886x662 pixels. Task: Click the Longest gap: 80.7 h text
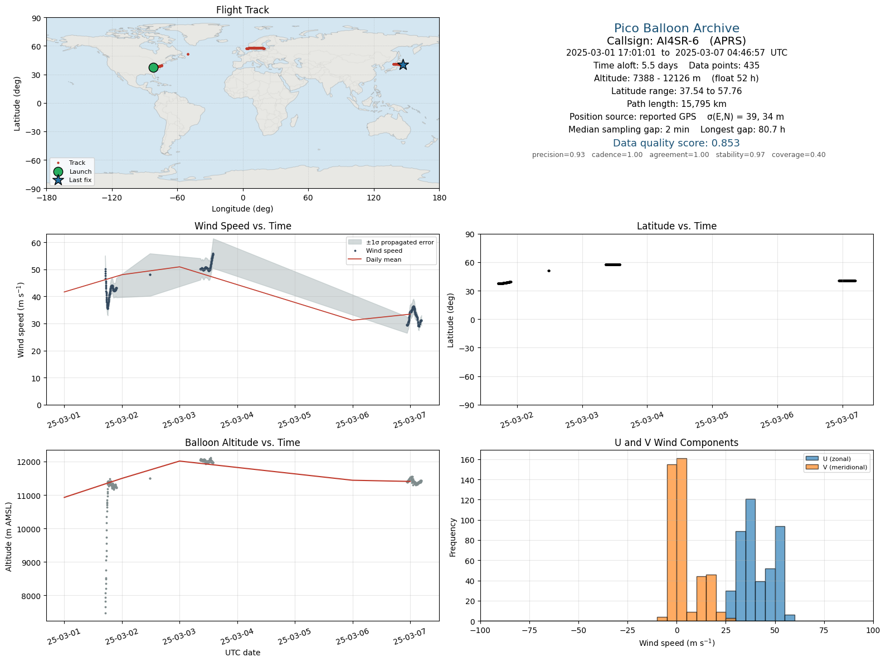pyautogui.click(x=743, y=130)
